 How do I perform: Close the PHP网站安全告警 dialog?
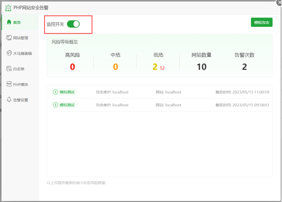279,3
